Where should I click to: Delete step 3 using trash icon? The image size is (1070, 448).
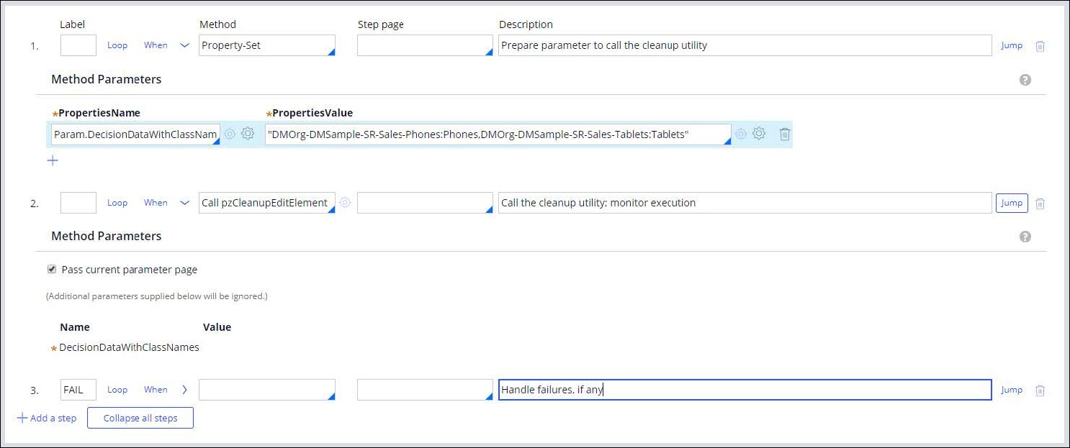1040,390
